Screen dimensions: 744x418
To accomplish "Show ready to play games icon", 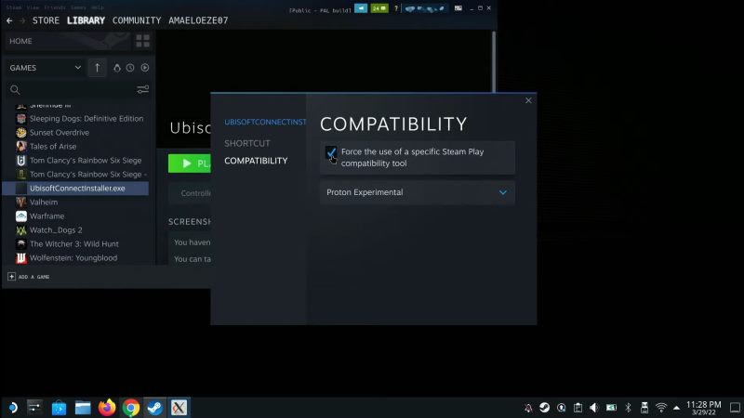I will tap(145, 68).
